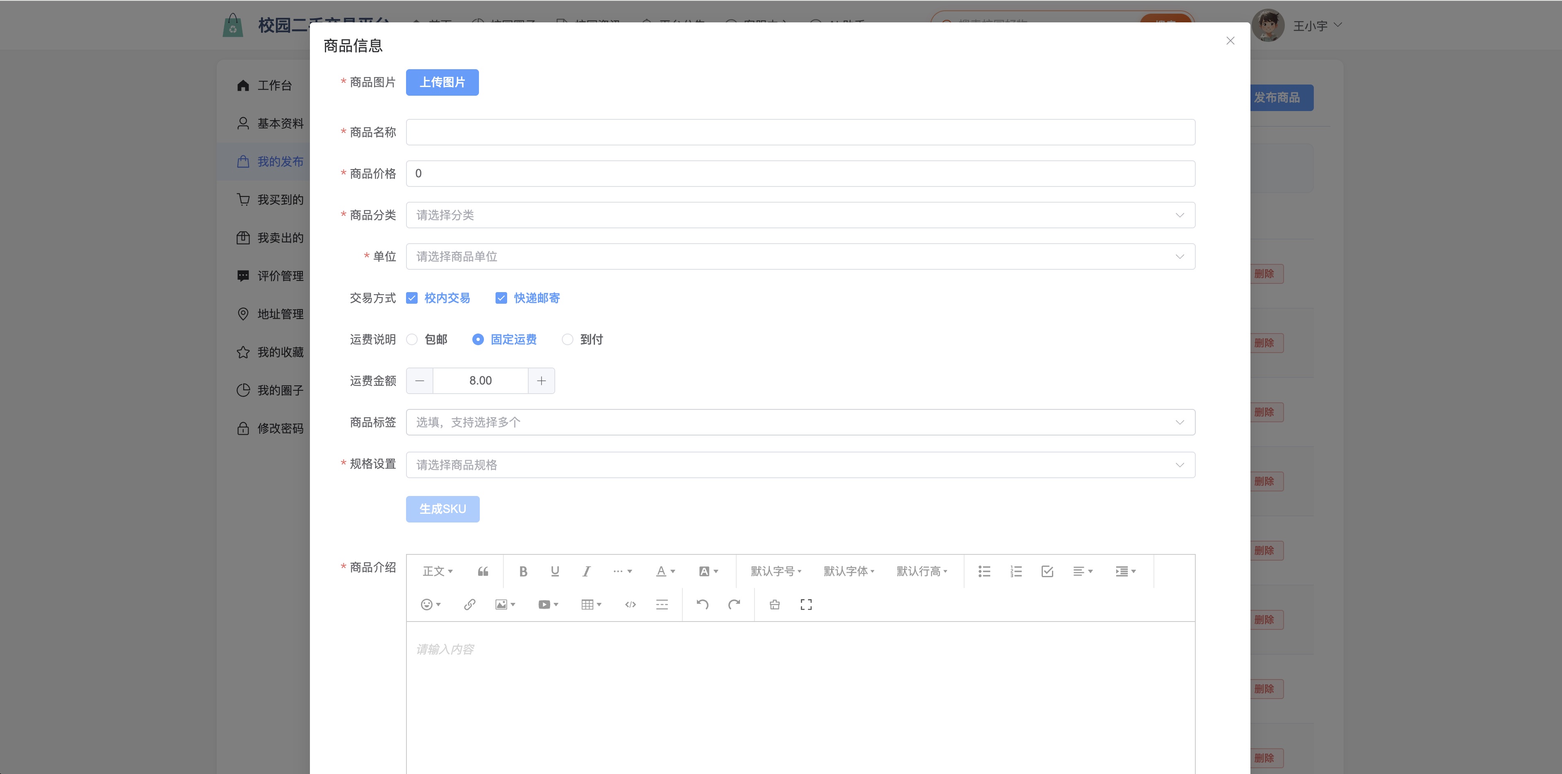This screenshot has width=1562, height=774.
Task: Select the 固定运费 radio button
Action: pos(478,340)
